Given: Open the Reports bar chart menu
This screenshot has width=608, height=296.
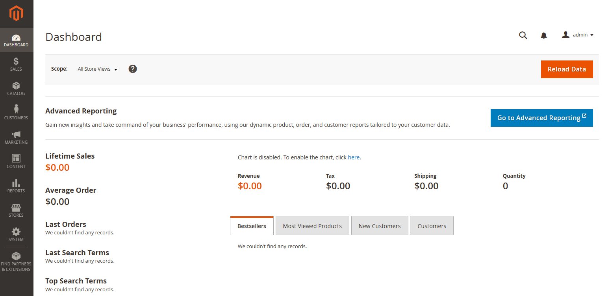Looking at the screenshot, I should [x=16, y=186].
